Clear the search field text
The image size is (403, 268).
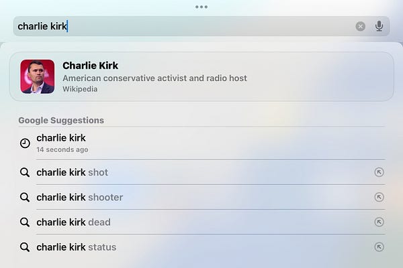360,26
